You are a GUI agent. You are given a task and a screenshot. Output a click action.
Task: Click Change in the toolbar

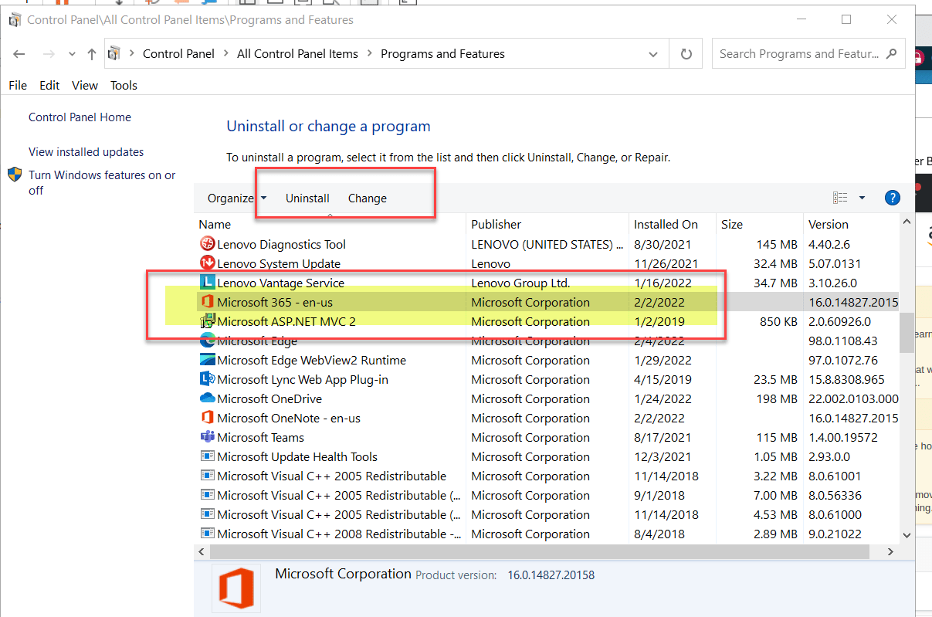(x=368, y=198)
